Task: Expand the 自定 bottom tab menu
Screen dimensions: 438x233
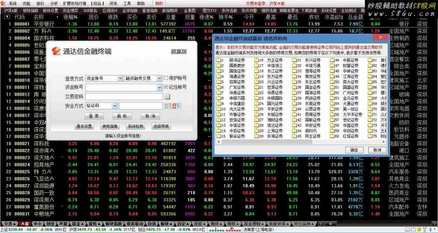Action: pos(184,224)
